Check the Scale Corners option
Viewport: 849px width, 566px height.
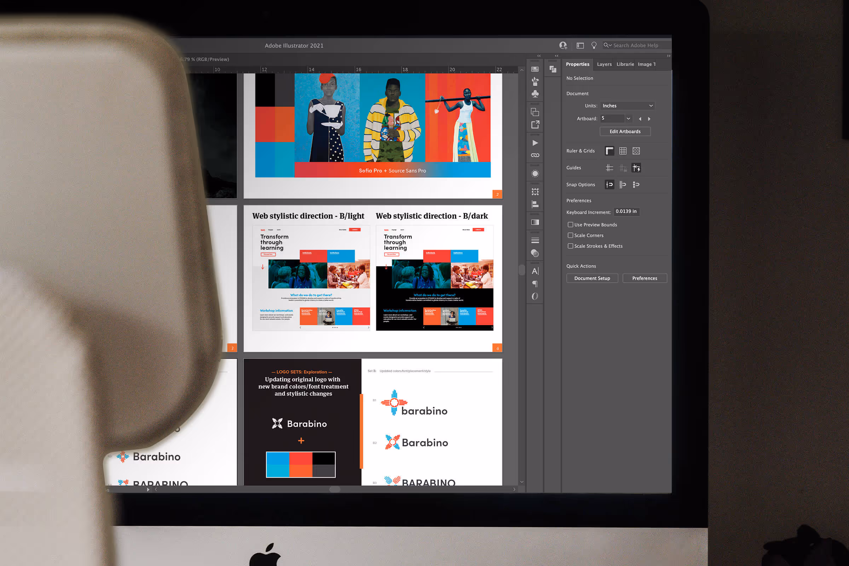[x=570, y=235]
